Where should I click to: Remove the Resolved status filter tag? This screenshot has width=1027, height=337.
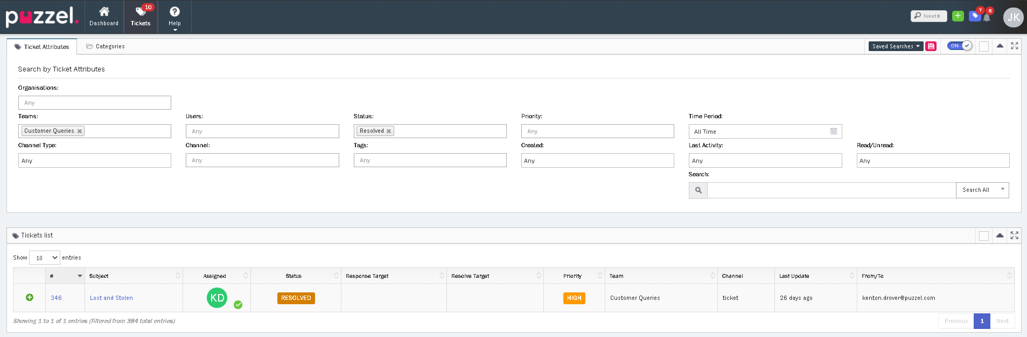(389, 131)
